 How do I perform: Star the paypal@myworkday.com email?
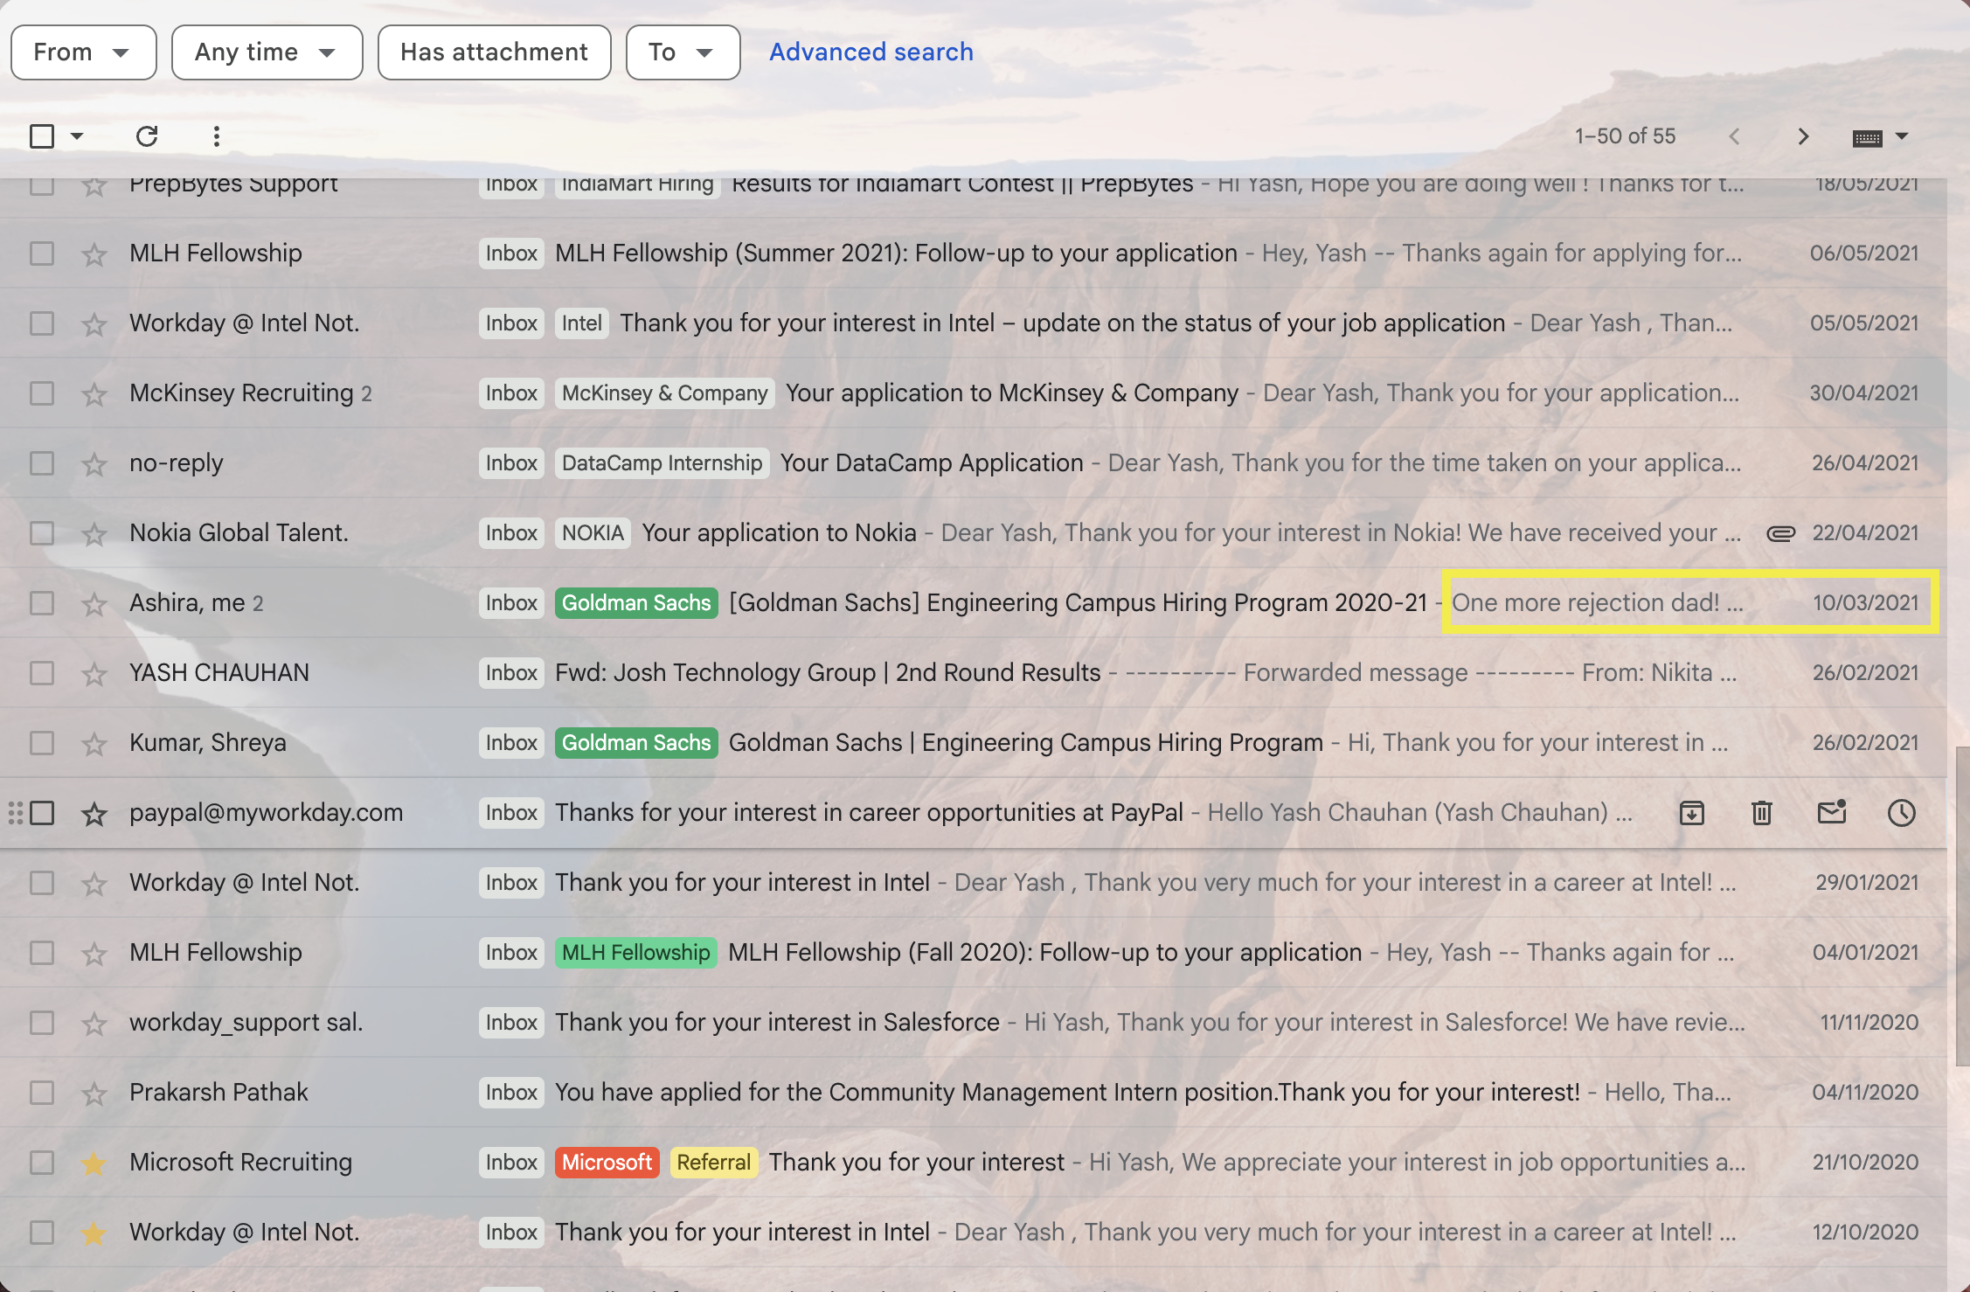(94, 814)
